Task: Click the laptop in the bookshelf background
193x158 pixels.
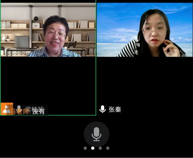Action: [22, 42]
